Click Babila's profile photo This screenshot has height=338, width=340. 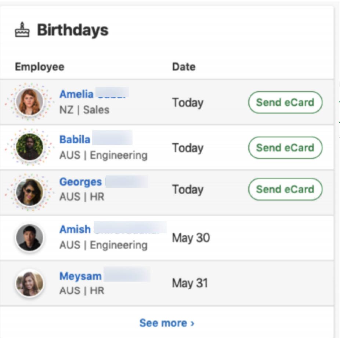(30, 147)
